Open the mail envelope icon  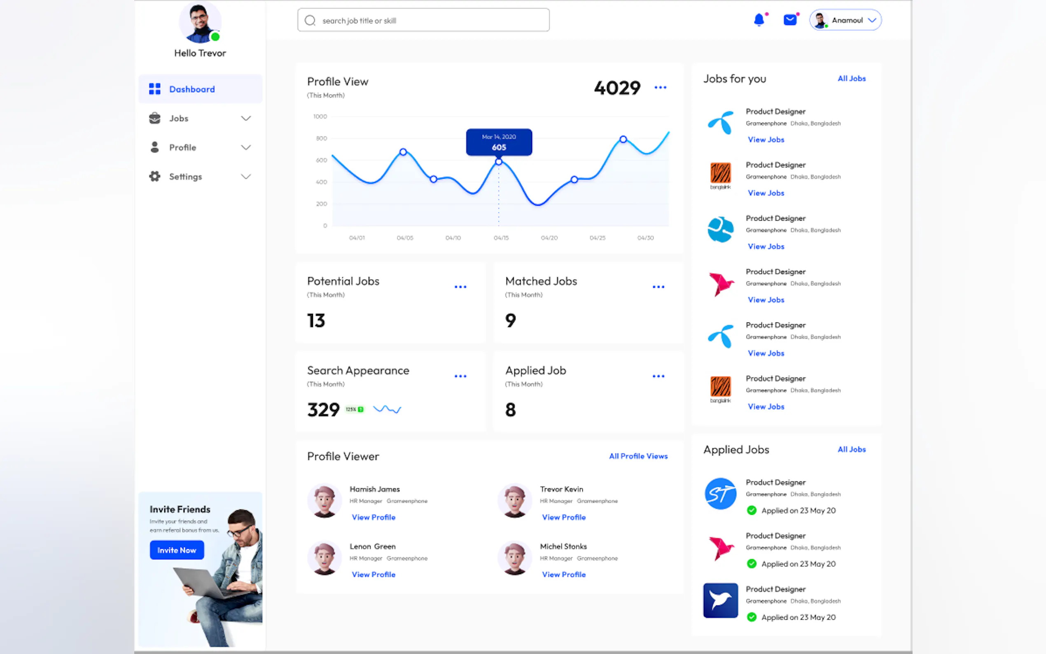pos(790,20)
